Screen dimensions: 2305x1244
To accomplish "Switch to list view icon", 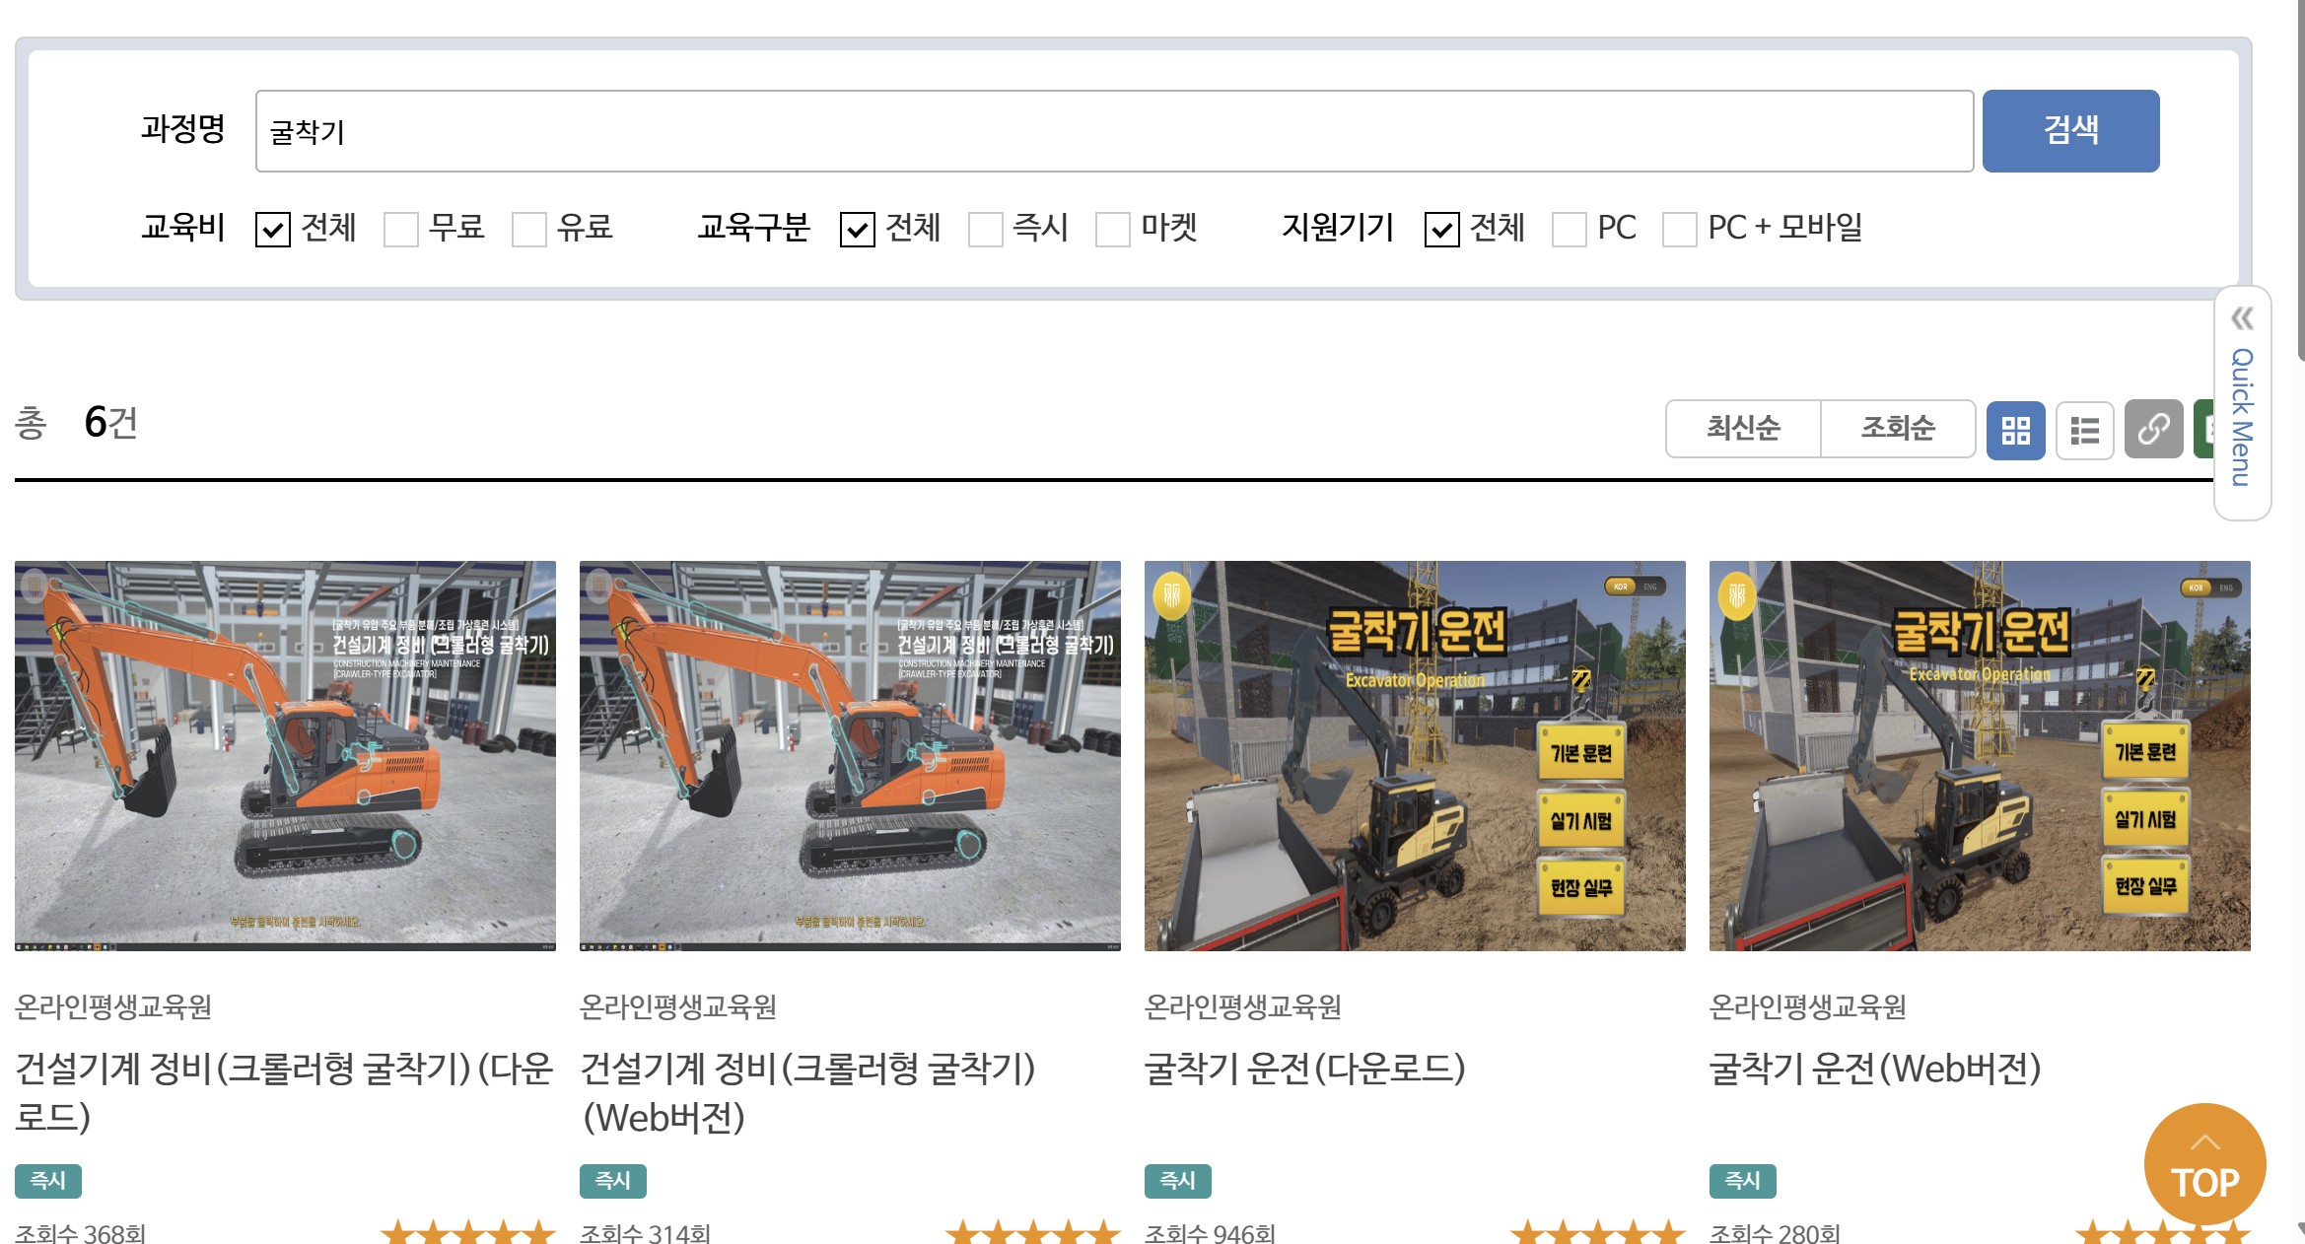I will pos(2084,430).
